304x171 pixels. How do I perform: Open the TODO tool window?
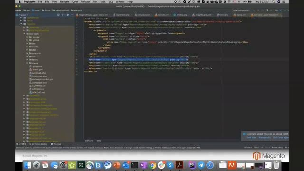[x=21, y=144]
